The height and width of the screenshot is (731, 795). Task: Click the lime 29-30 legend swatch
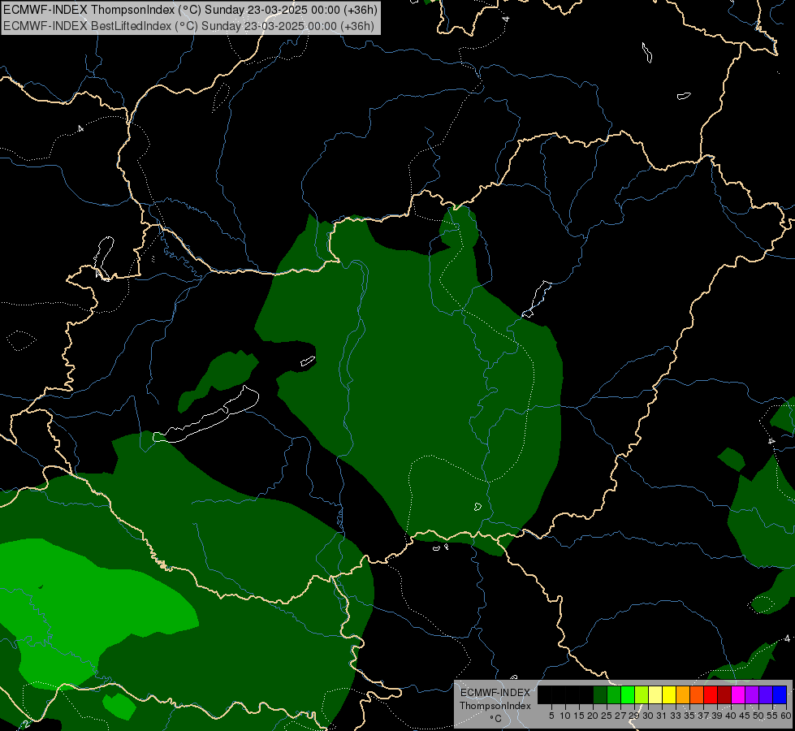point(642,694)
